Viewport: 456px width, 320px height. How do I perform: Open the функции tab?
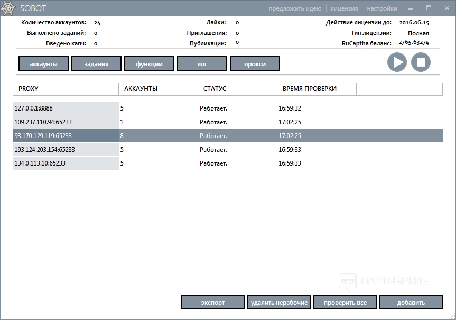tap(149, 64)
